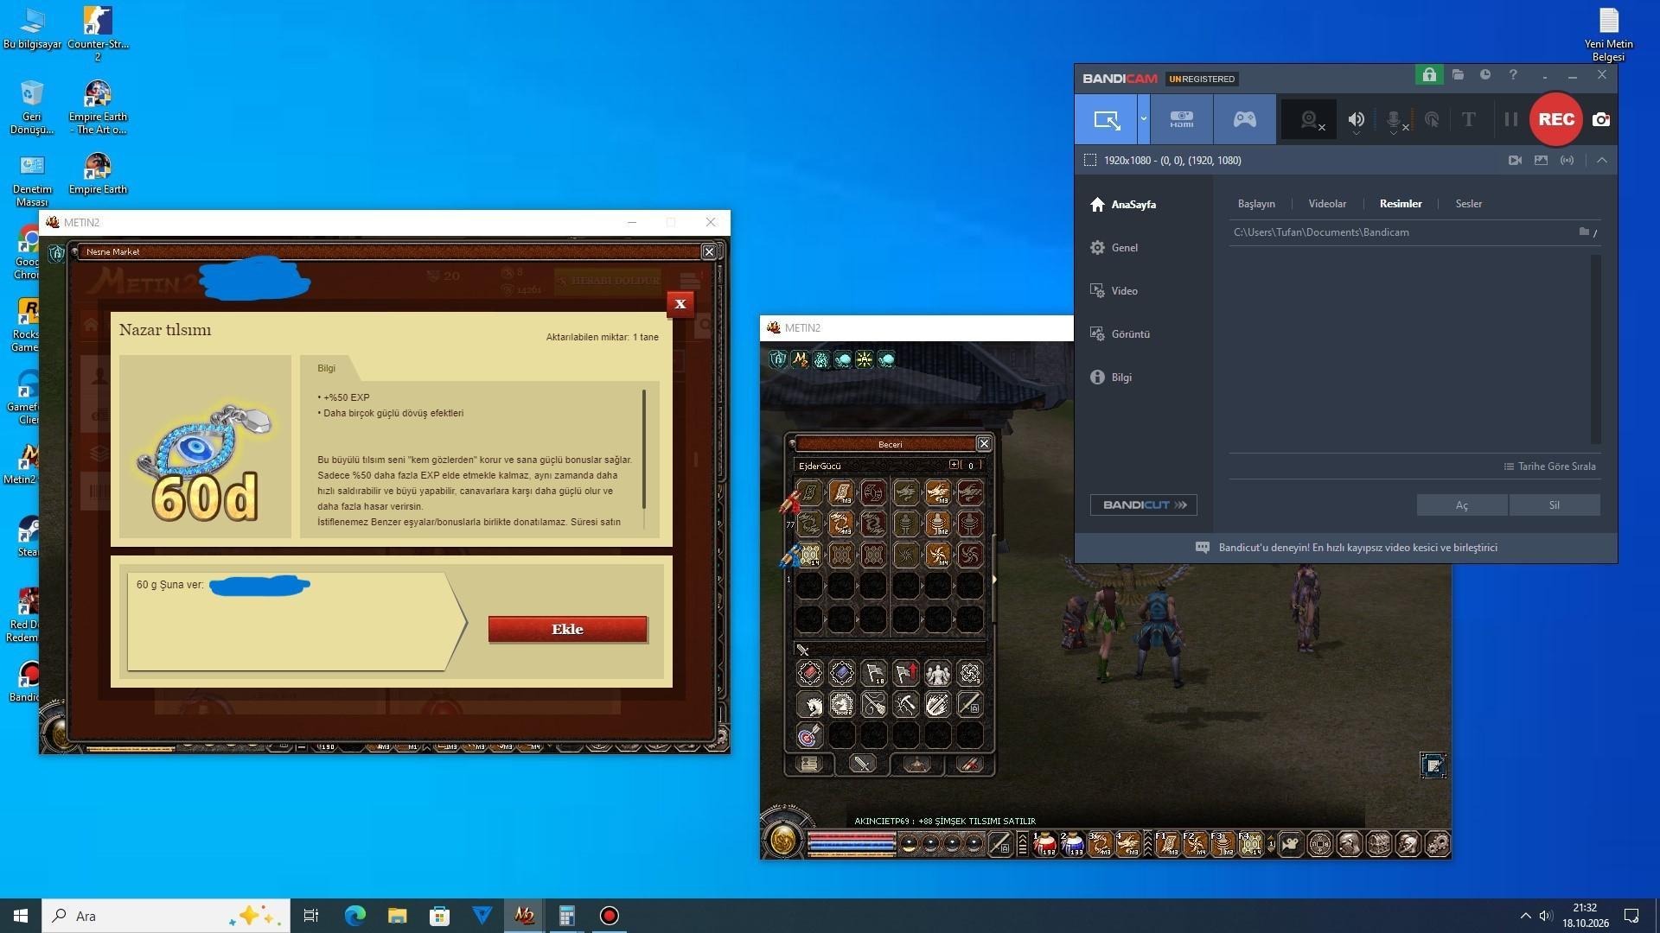Open the screen mode dropdown arrow in Bandicam
This screenshot has height=933, width=1660.
tap(1143, 119)
